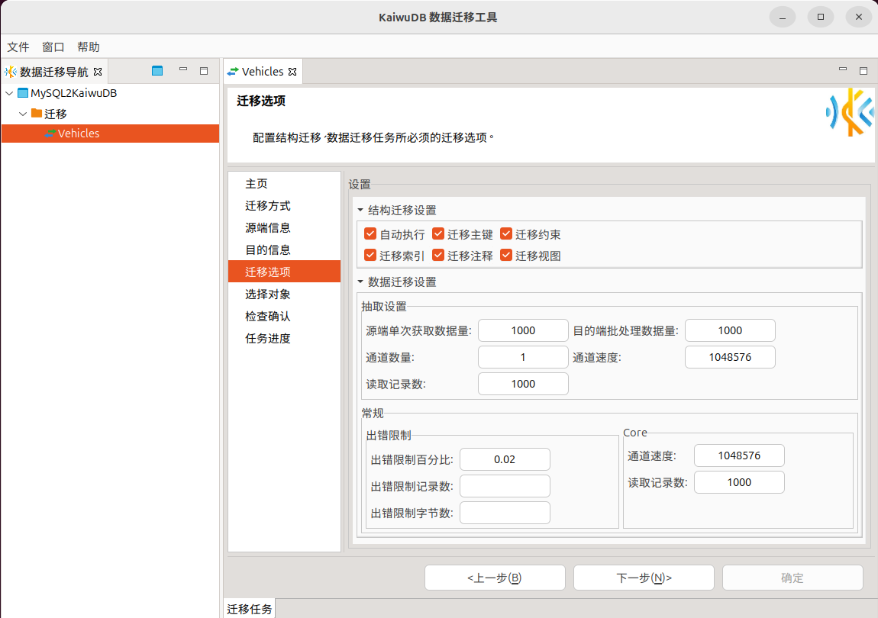The width and height of the screenshot is (878, 618).
Task: Go to the 检查确认 step
Action: click(x=285, y=317)
